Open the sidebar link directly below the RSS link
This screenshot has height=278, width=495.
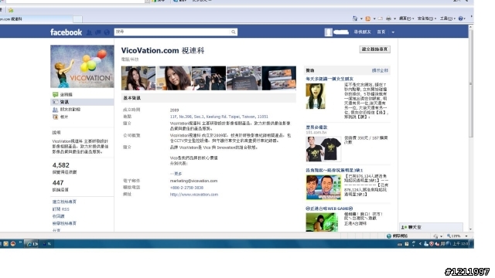click(58, 216)
